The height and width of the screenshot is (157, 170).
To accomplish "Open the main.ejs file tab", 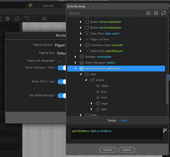I will [48, 6].
